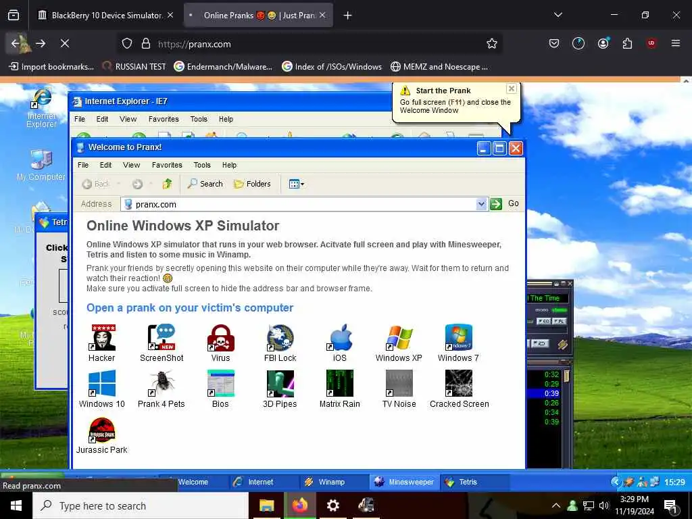Viewport: 692px width, 519px height.
Task: Open the Firefox Extensions puzzle icon
Action: [627, 43]
